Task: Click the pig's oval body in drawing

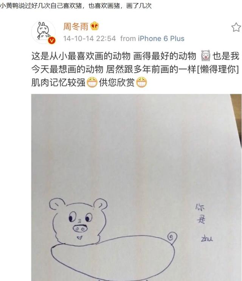Action: coord(113,258)
